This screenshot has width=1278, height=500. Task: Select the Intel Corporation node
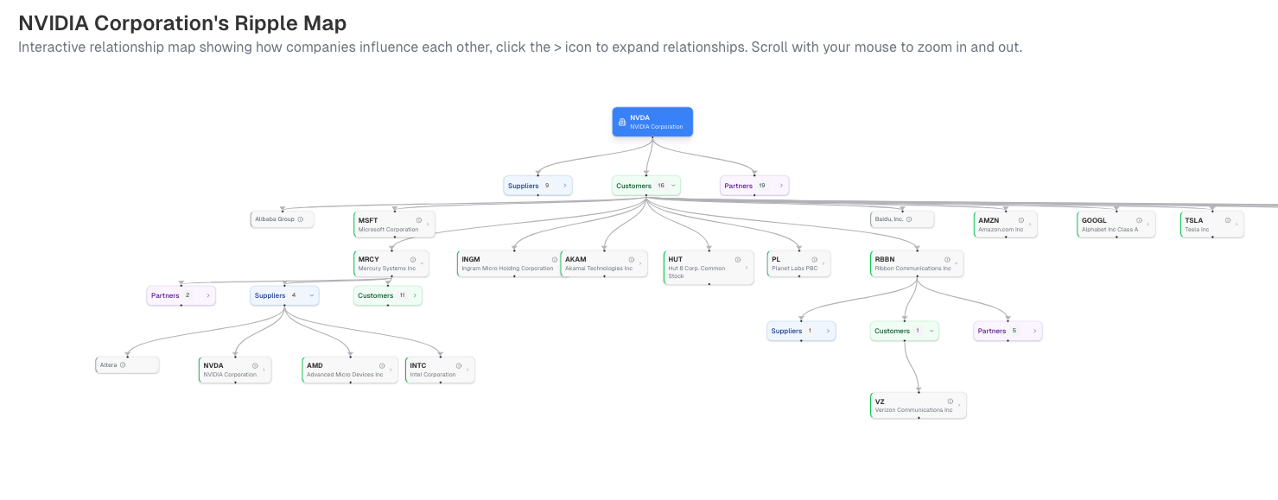click(x=432, y=370)
